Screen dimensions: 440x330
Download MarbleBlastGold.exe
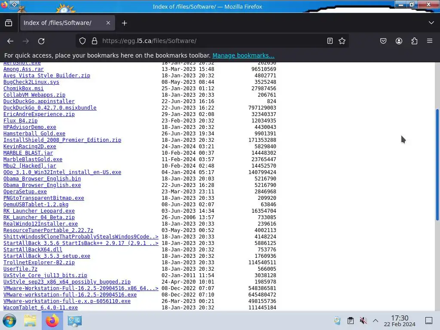pos(33,159)
